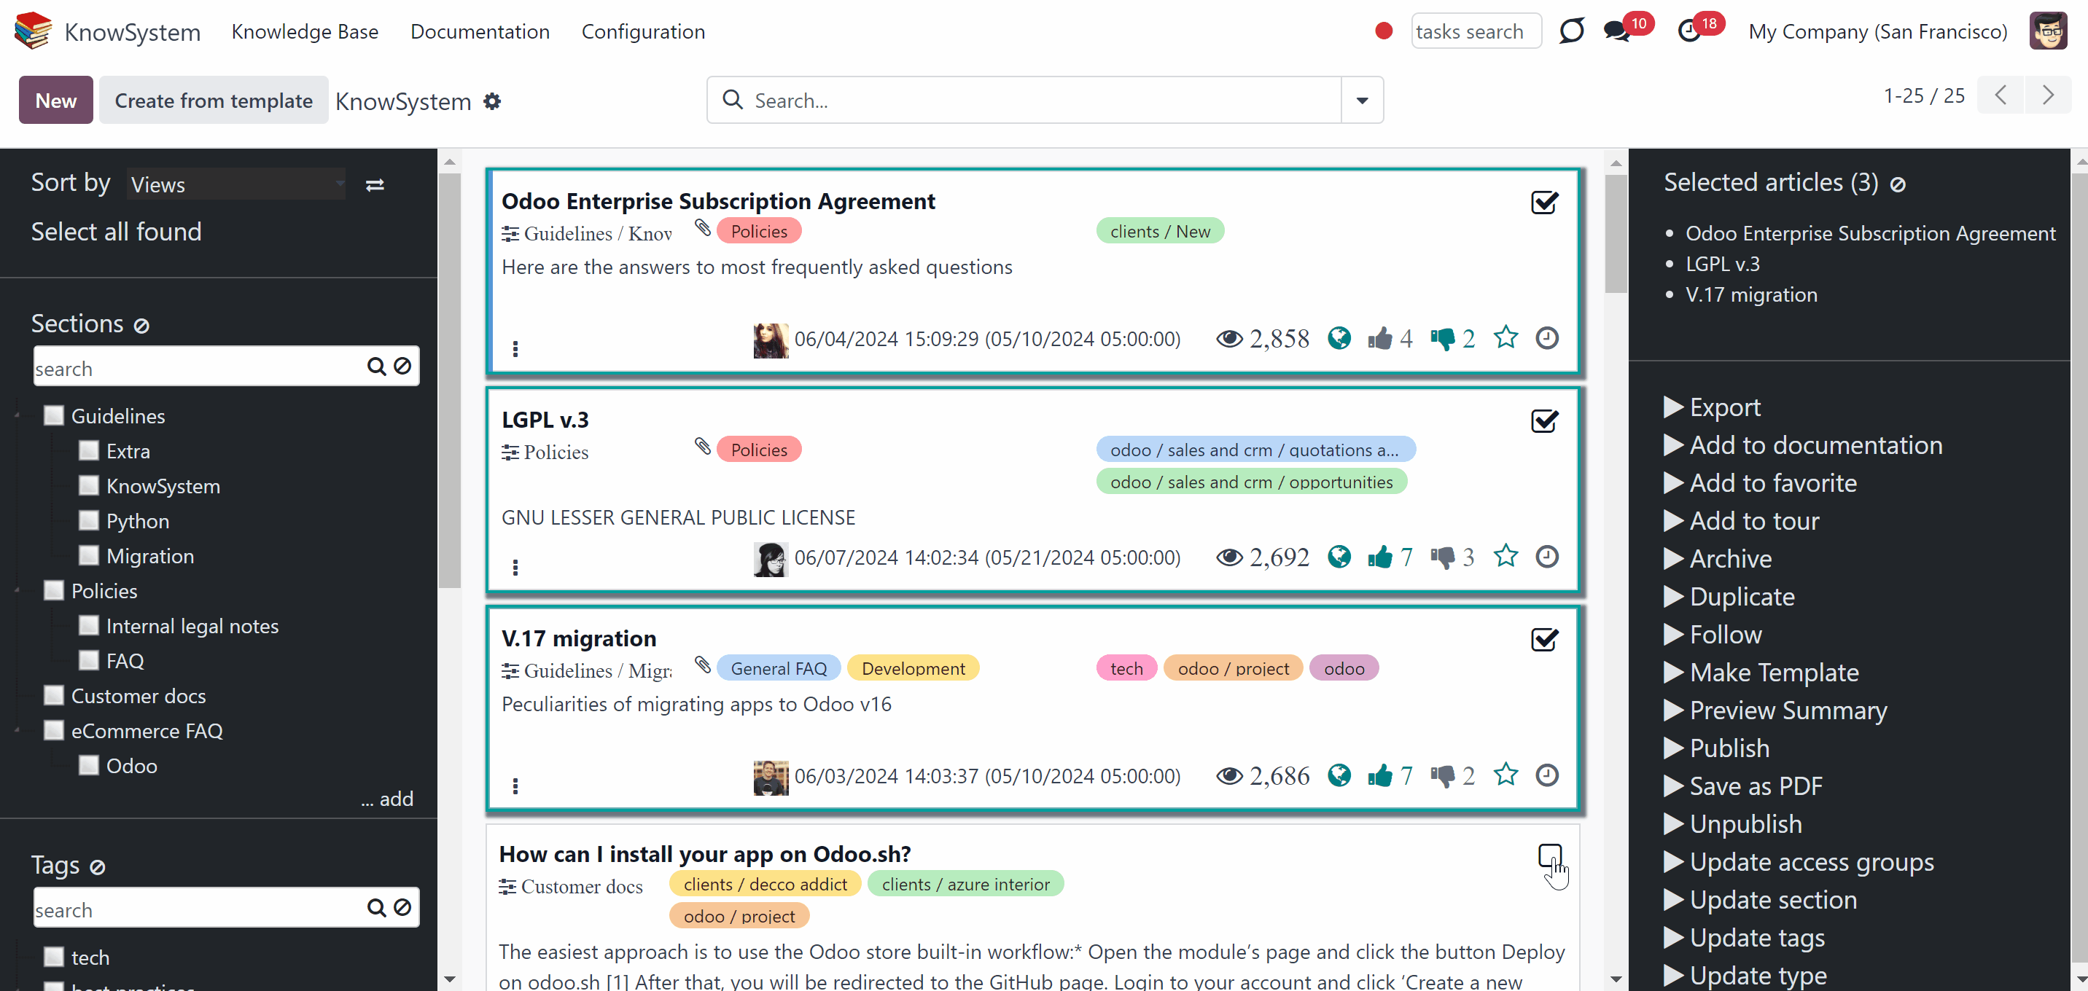The image size is (2088, 991).
Task: Open the support speech circle icon
Action: [1571, 31]
